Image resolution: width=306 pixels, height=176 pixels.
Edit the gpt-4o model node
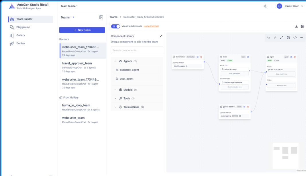244,107
